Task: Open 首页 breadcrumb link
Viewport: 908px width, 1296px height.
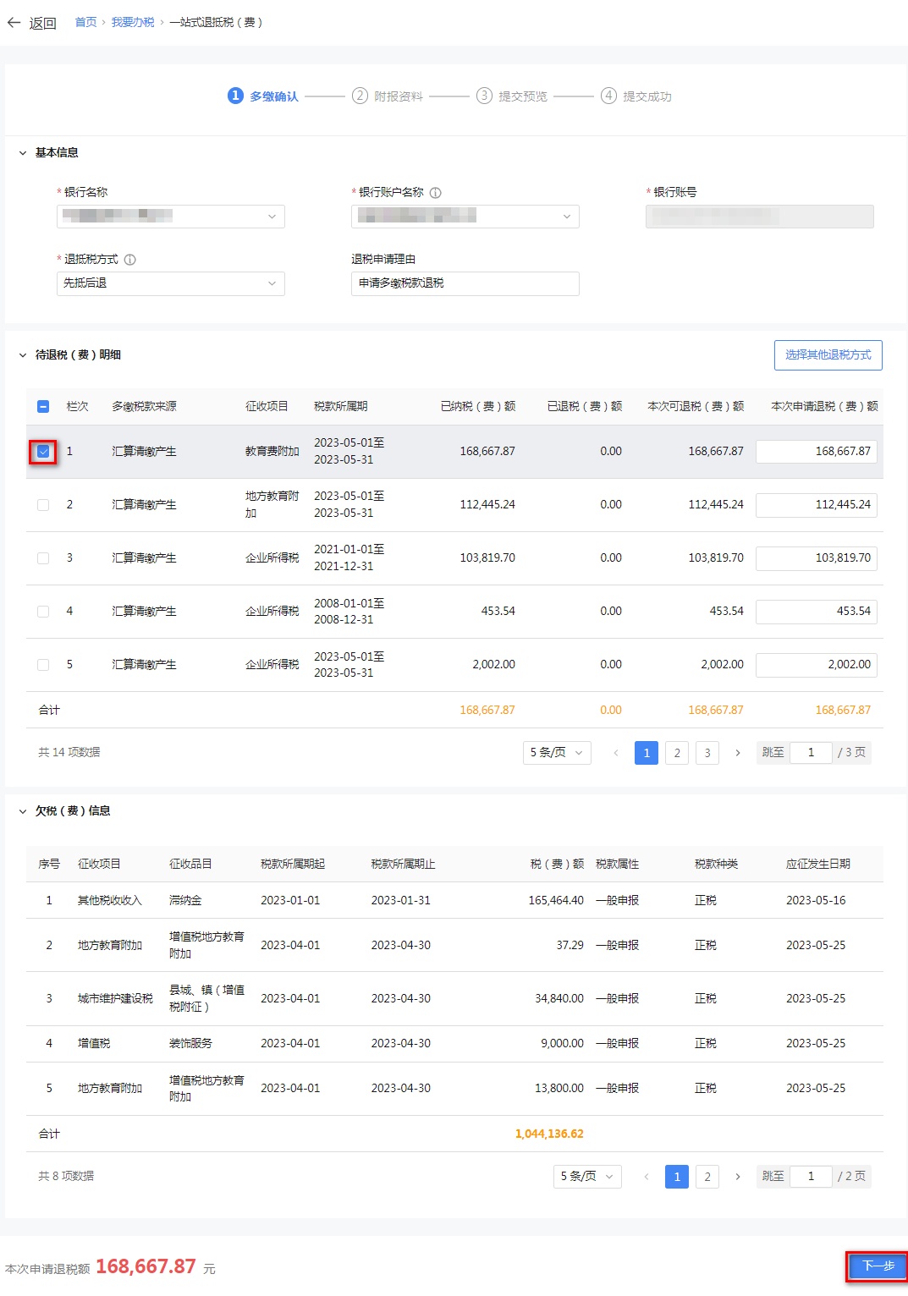Action: point(85,23)
